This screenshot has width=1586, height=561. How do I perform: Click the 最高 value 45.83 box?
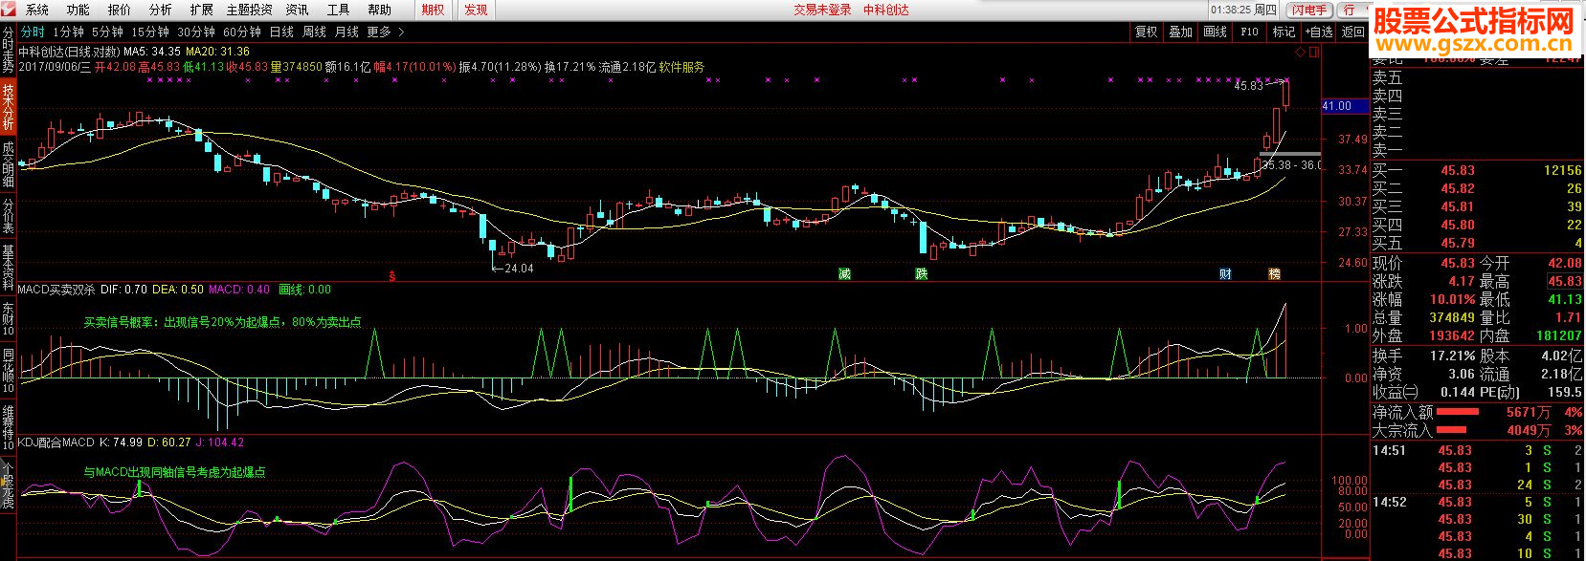tap(1565, 281)
